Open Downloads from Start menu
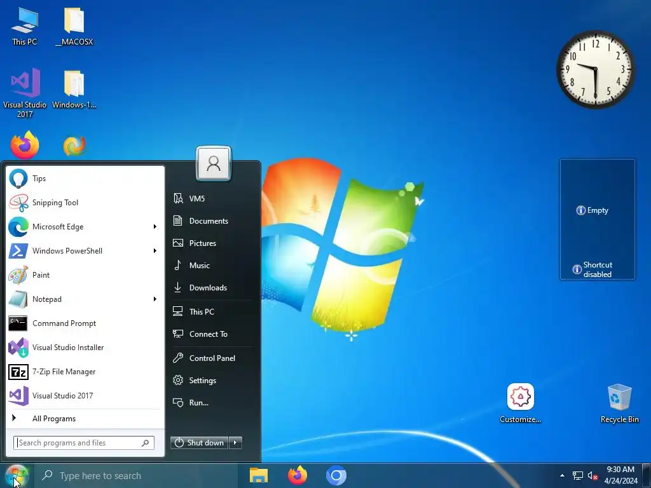The width and height of the screenshot is (651, 488). click(x=212, y=288)
